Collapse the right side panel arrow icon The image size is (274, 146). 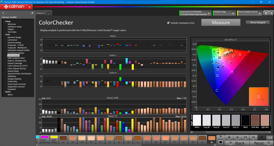(271, 13)
